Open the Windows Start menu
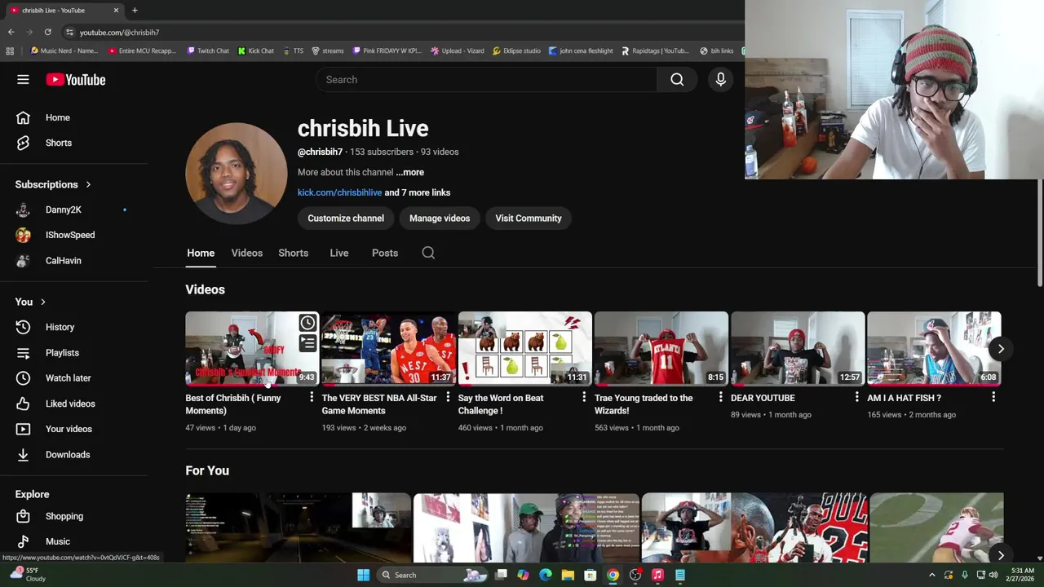The width and height of the screenshot is (1044, 587). [363, 575]
